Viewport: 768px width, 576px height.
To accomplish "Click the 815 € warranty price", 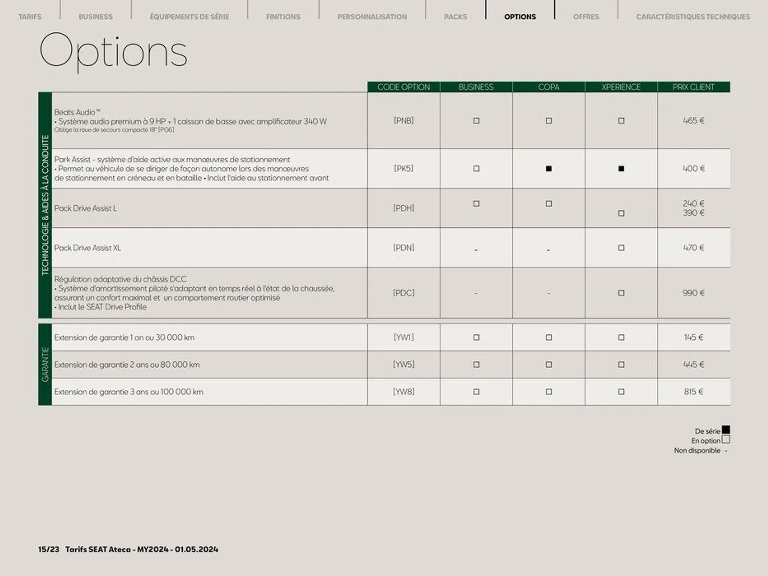I will point(693,391).
